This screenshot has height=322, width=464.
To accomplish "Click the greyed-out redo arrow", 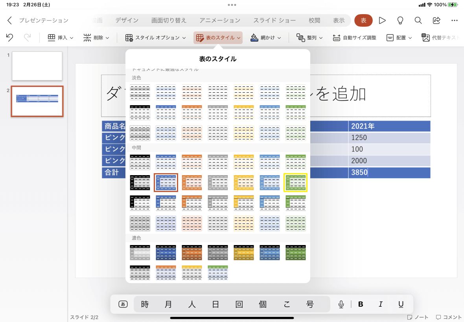I will 27,38.
